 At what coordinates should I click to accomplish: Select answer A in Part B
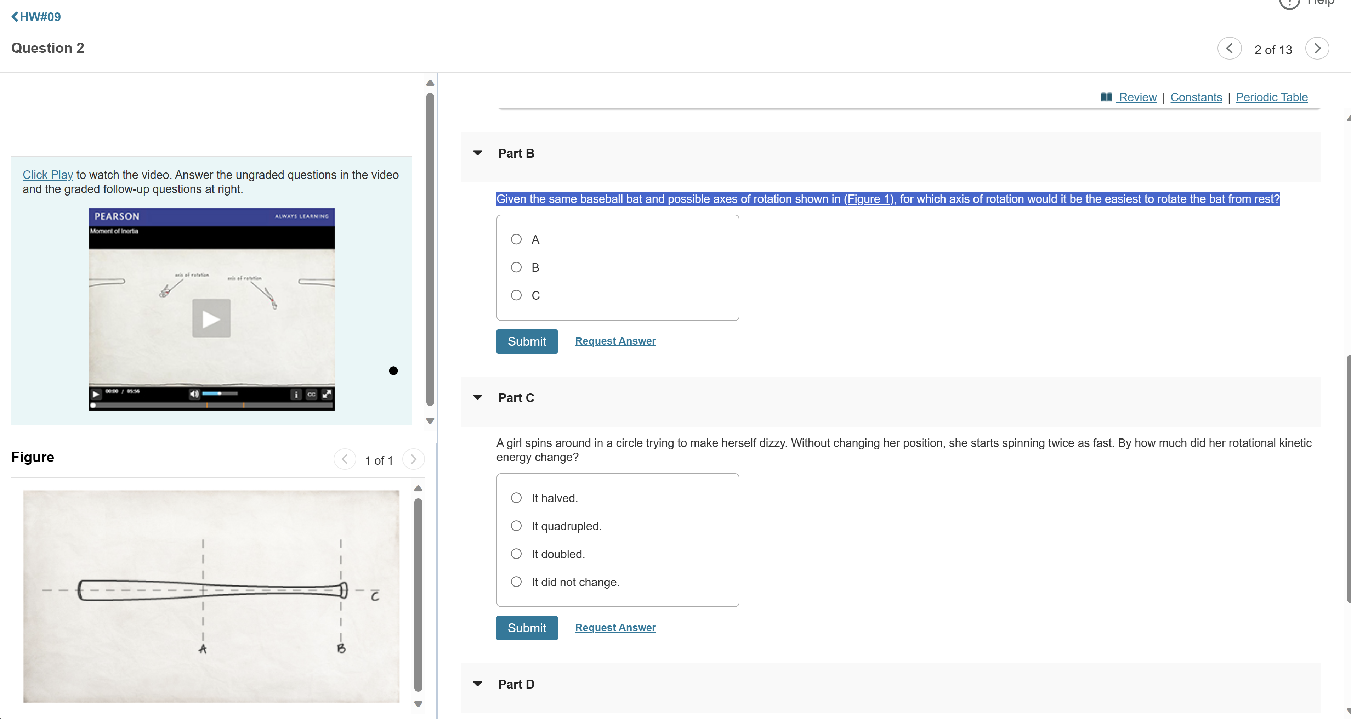(x=516, y=240)
